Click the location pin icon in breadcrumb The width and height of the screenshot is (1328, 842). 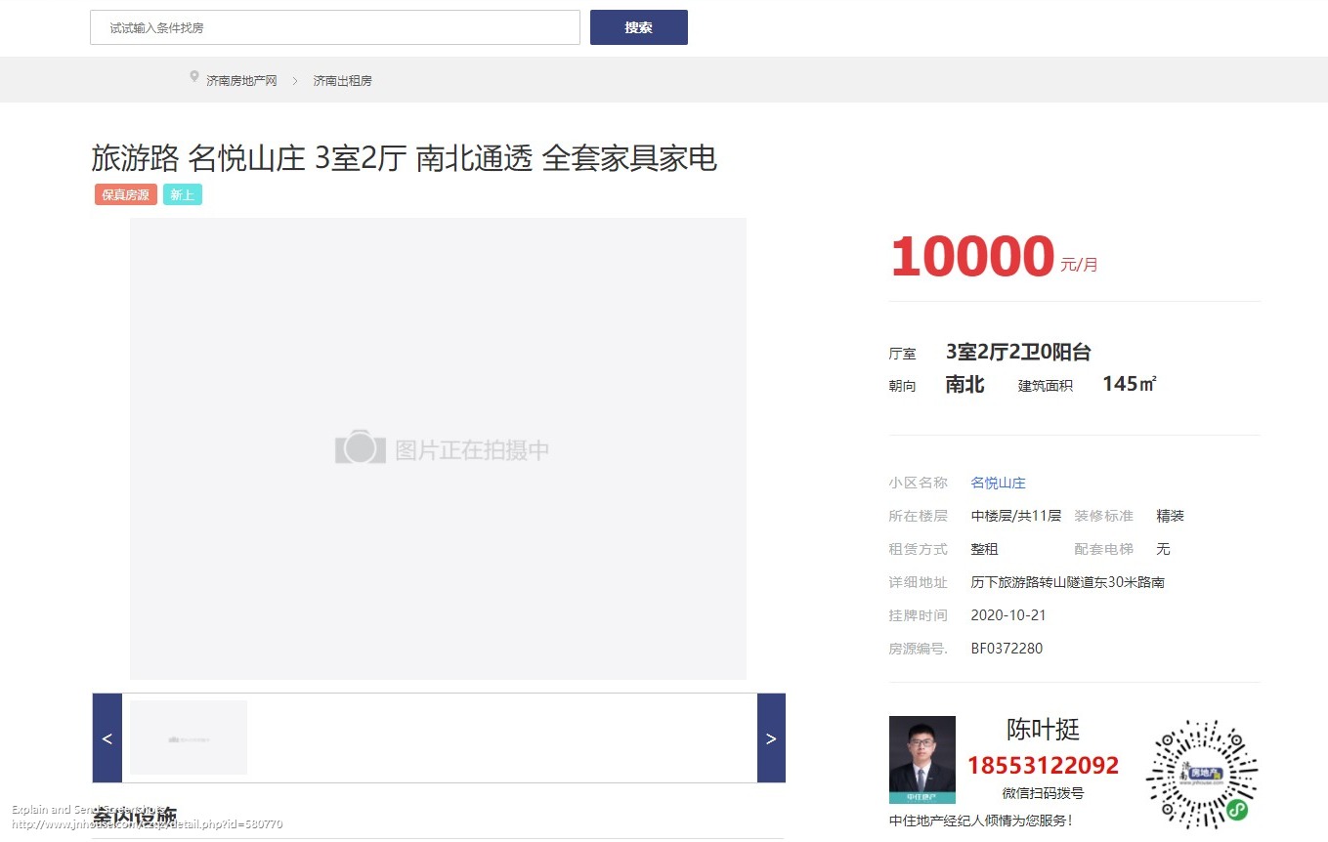(x=194, y=77)
